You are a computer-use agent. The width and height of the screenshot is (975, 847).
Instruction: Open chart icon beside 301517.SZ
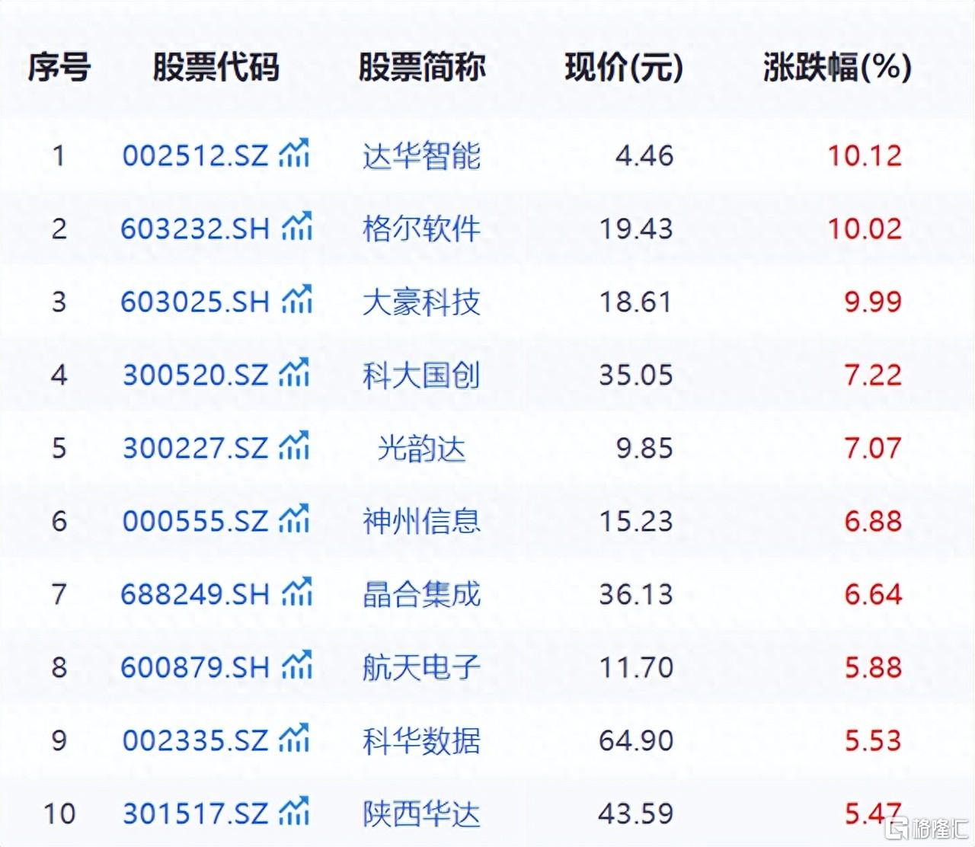[x=294, y=812]
